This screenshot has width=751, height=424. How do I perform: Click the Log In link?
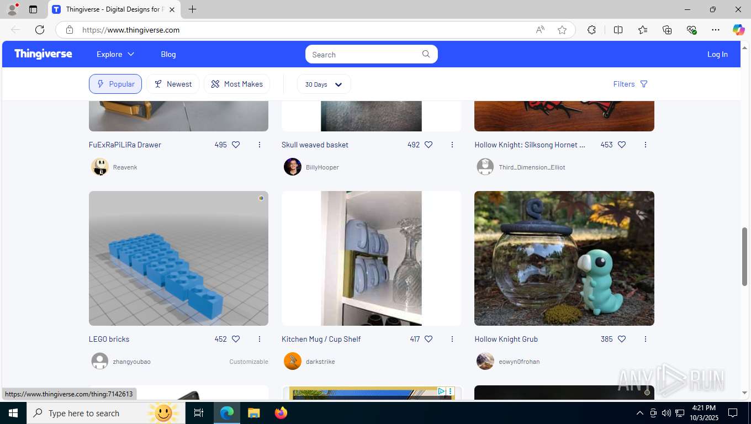click(x=717, y=54)
